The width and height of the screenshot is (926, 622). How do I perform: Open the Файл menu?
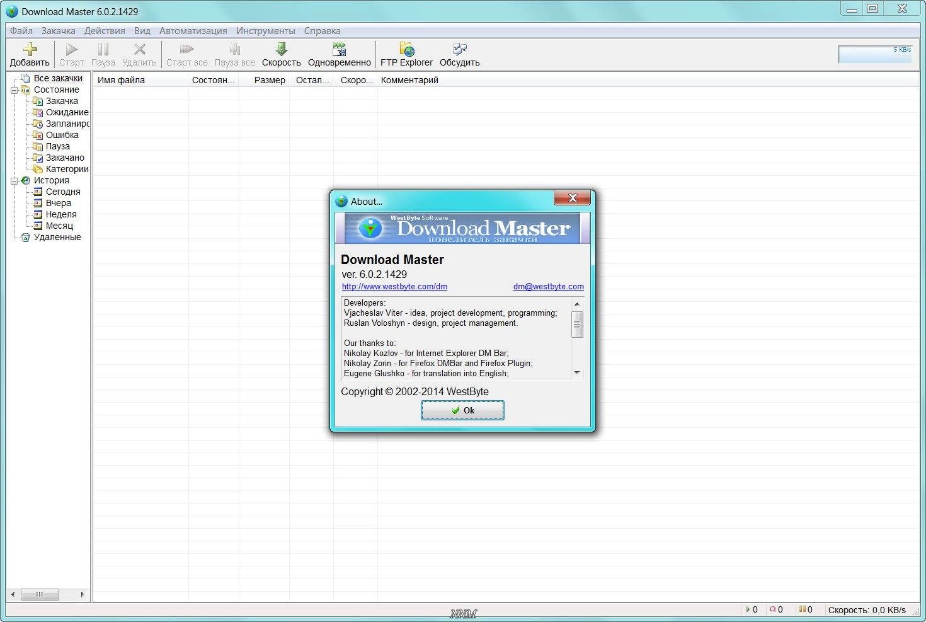tap(21, 30)
